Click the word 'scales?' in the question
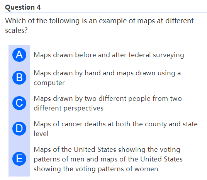207x180 pixels. click(x=16, y=31)
